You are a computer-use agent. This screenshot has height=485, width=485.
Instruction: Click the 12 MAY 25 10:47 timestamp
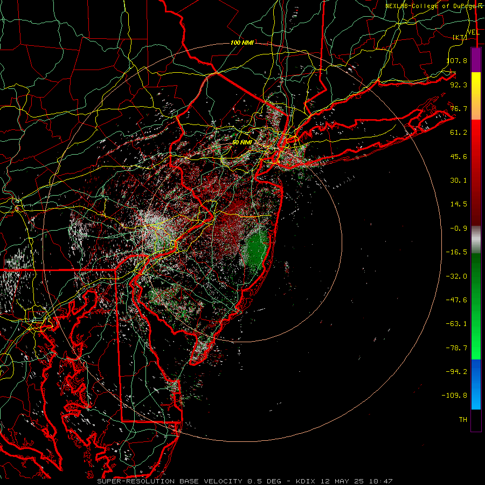[357, 481]
